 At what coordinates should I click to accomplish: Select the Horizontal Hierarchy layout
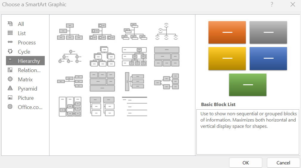166,81
